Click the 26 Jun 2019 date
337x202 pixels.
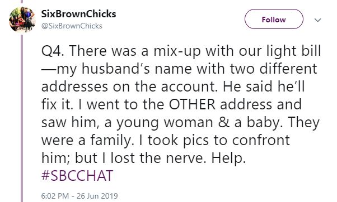97,196
